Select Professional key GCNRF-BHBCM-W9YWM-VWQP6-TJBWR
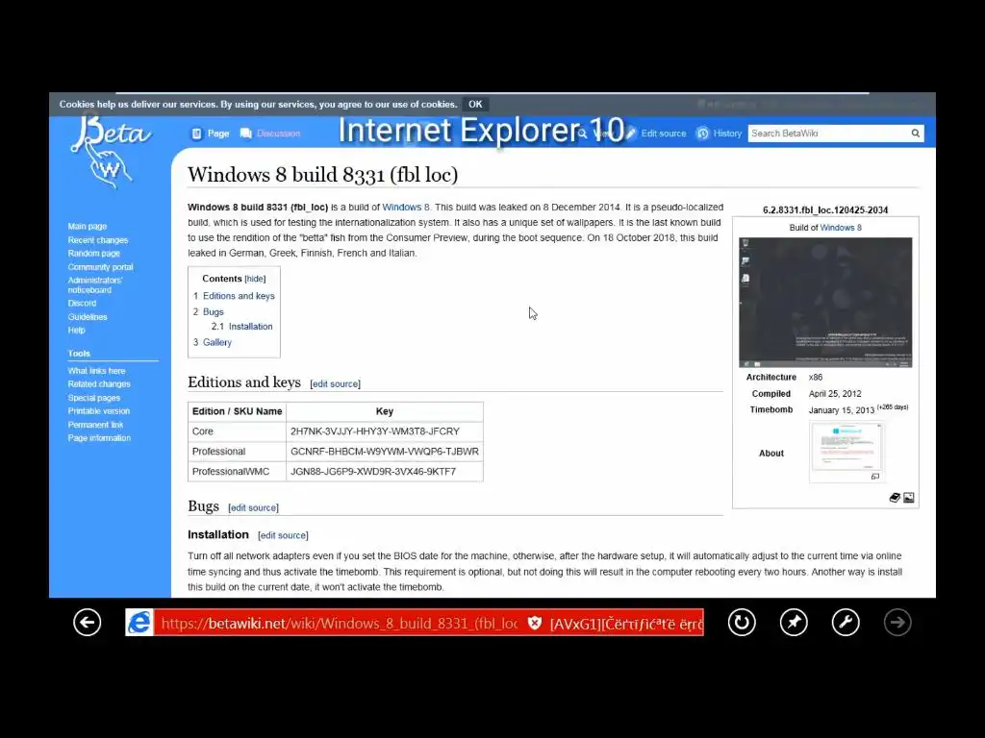This screenshot has height=738, width=985. (x=385, y=452)
